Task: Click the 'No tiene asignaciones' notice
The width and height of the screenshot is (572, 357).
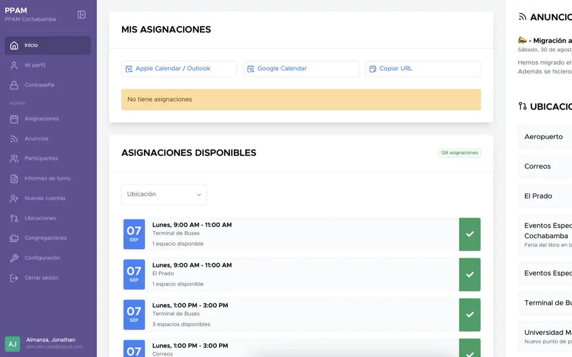Action: click(301, 99)
